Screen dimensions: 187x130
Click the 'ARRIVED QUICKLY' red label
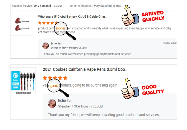(x=153, y=15)
